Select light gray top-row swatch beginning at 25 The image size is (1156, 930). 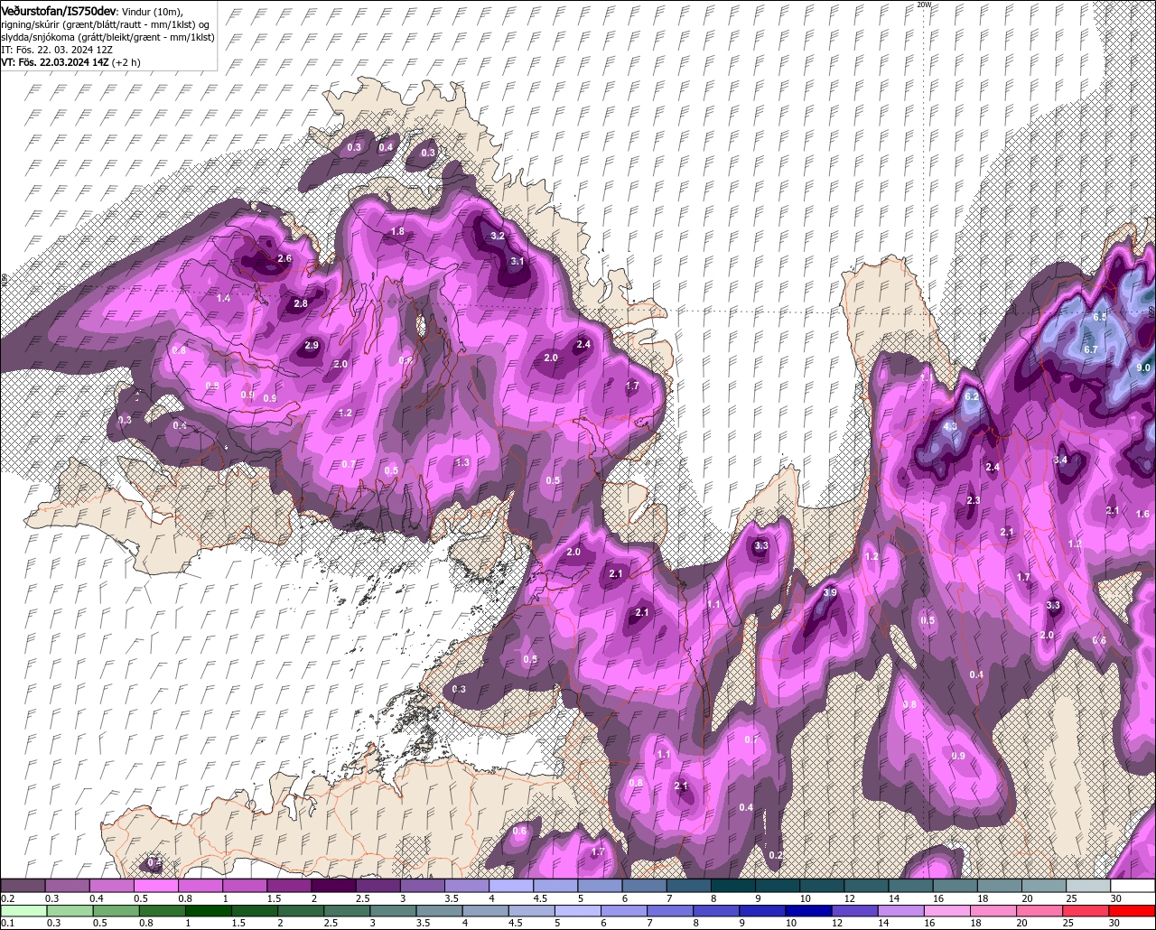1088,886
